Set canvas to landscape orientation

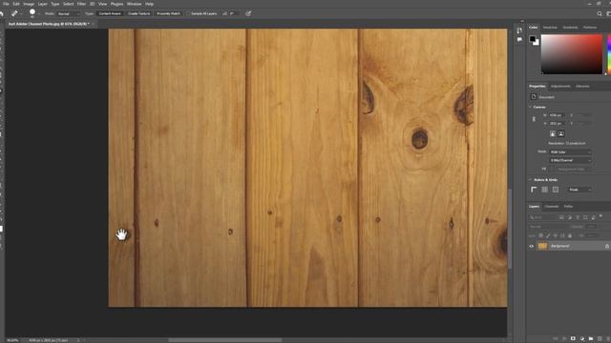(x=561, y=133)
